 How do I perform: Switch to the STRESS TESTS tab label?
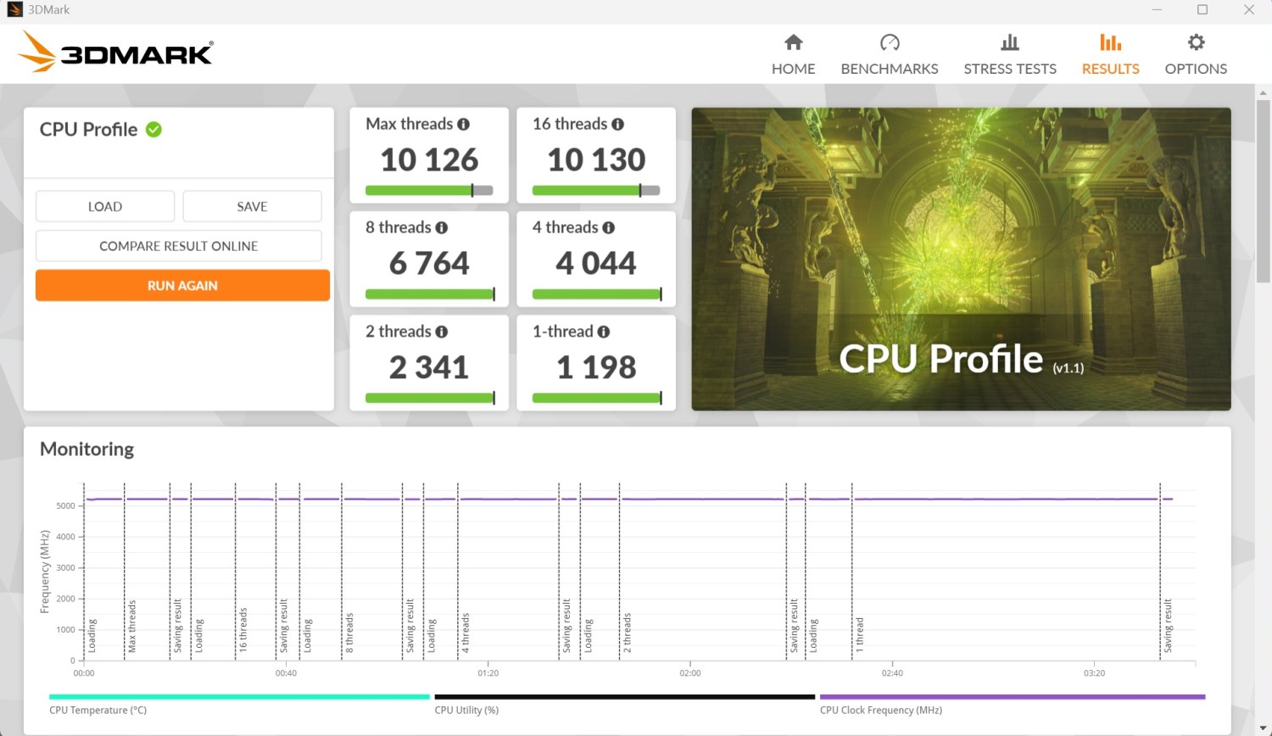coord(1010,69)
